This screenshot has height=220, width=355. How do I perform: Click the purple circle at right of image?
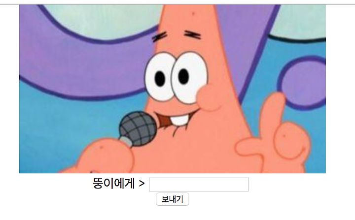click(302, 83)
